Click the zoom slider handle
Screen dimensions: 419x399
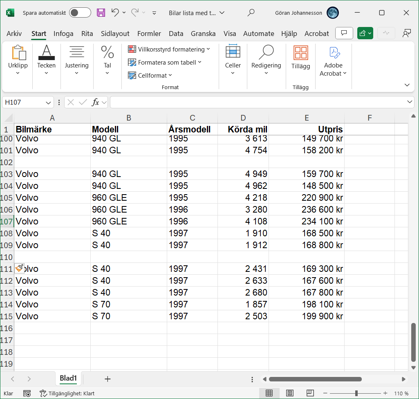356,393
